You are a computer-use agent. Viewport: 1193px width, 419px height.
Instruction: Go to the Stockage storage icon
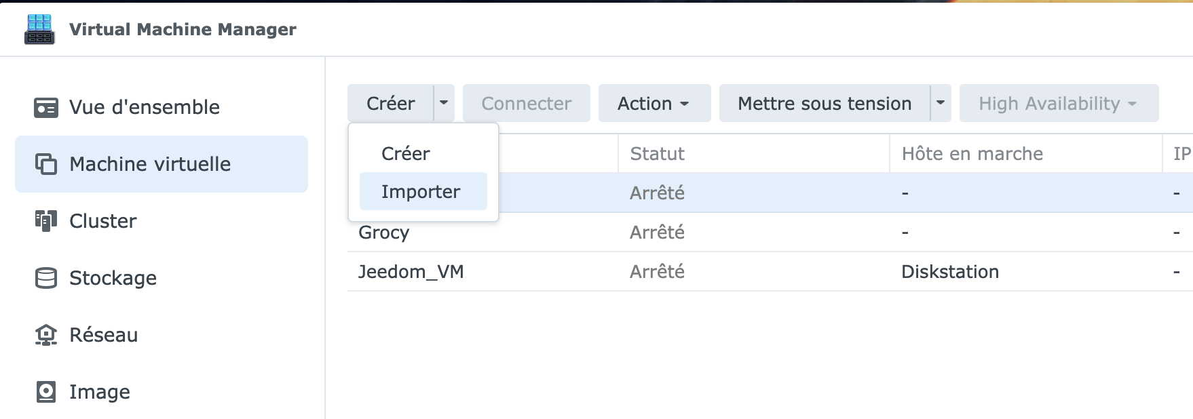pos(46,278)
